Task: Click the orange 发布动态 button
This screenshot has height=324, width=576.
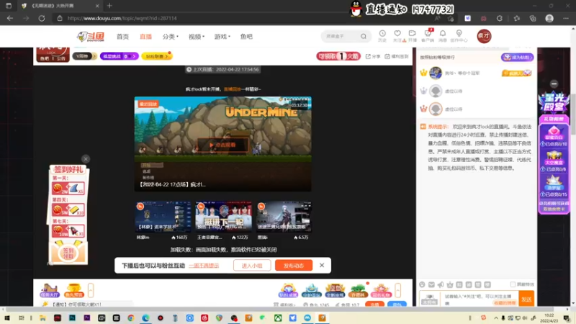Action: [x=294, y=265]
